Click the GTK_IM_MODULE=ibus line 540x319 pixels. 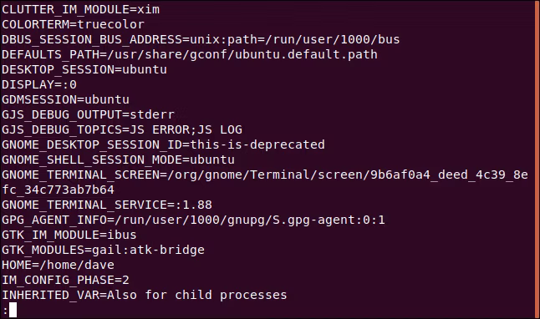[69, 235]
